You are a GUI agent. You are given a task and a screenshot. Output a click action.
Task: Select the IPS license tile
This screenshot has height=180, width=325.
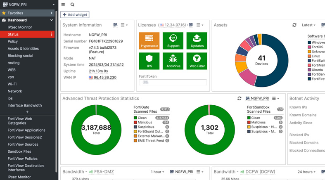click(x=149, y=61)
